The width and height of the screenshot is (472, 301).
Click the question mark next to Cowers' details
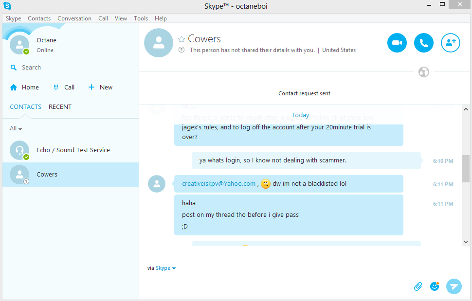click(x=181, y=50)
